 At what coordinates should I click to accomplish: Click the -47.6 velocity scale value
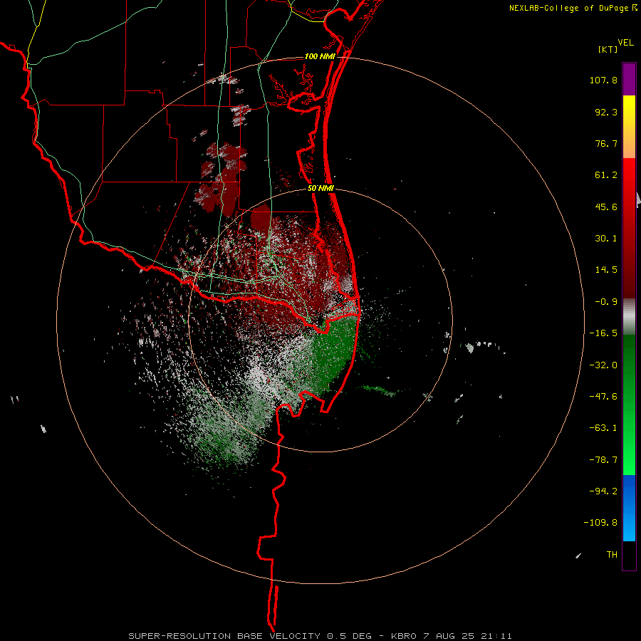coord(603,397)
